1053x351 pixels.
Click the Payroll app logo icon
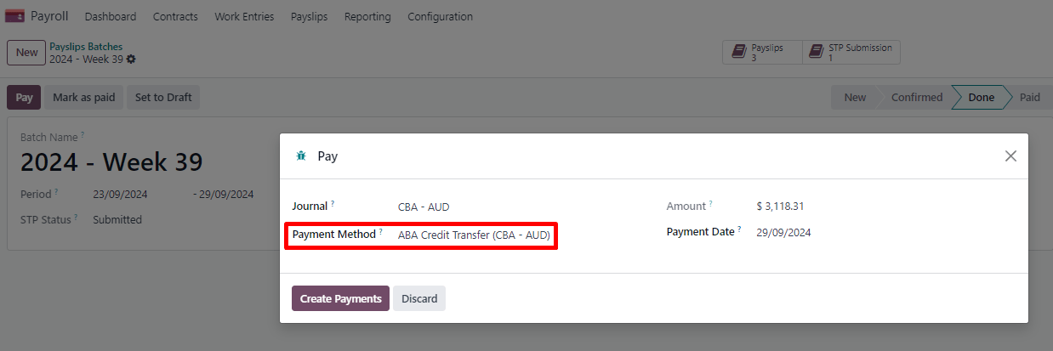[14, 16]
